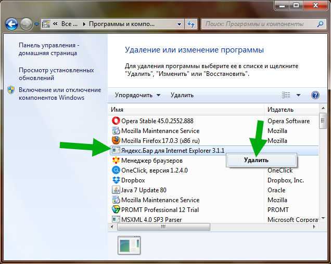Screen dimensions: 331x264
Task: Click the PROMT publisher cell
Action: [x=278, y=210]
